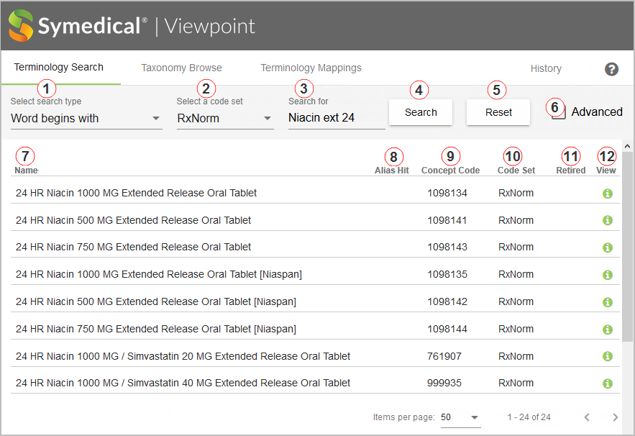Image resolution: width=635 pixels, height=436 pixels.
Task: Sort by the Name column header
Action: click(x=27, y=171)
